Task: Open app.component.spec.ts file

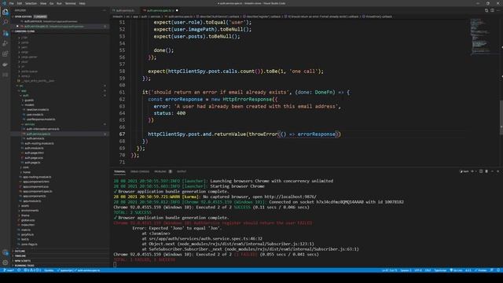Action: 37,191
